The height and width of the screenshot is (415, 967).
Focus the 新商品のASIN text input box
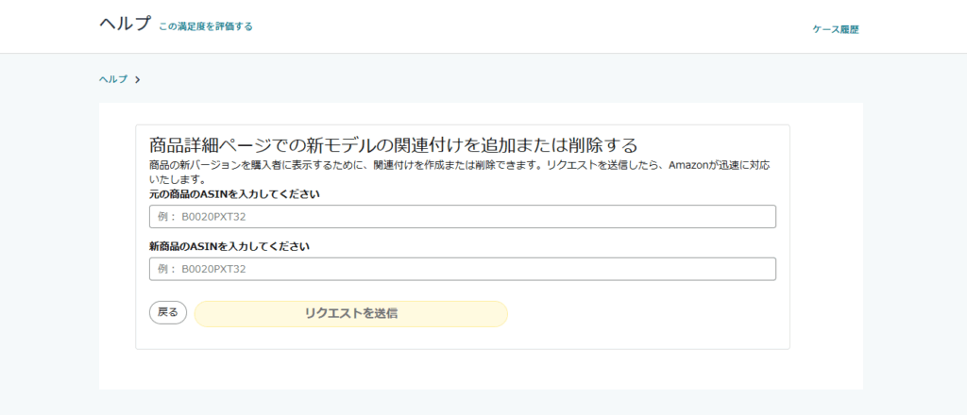coord(462,269)
